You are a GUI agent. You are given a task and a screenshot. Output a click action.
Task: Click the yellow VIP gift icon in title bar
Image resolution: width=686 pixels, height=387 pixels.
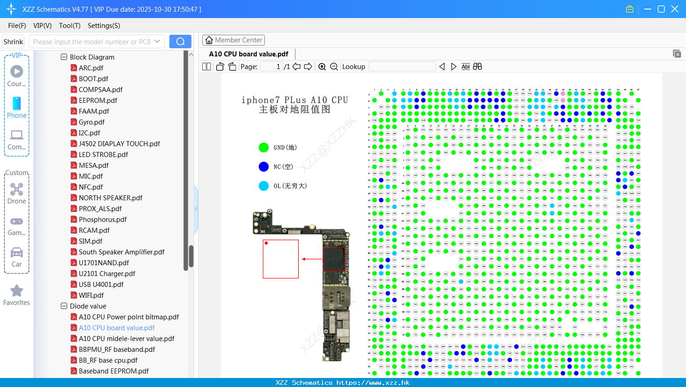[x=630, y=9]
